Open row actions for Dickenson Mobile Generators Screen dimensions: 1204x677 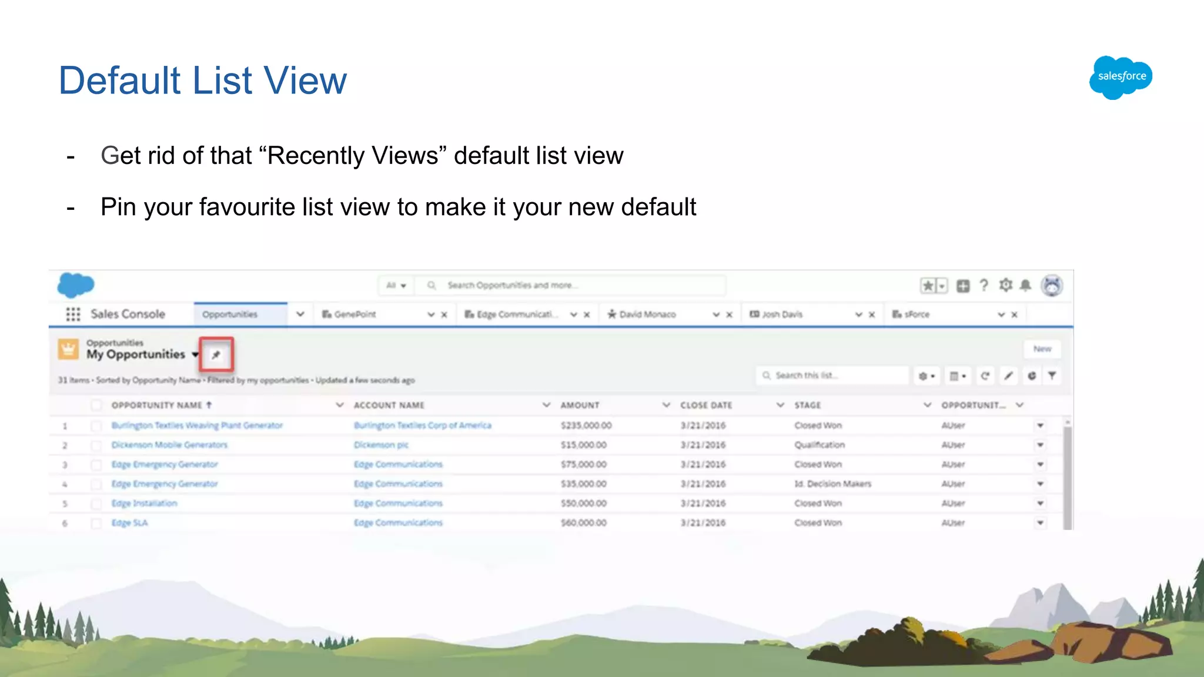1041,445
